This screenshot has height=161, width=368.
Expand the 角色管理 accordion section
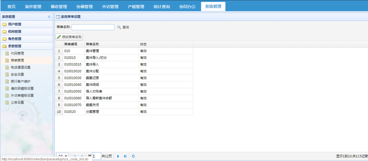(x=14, y=39)
